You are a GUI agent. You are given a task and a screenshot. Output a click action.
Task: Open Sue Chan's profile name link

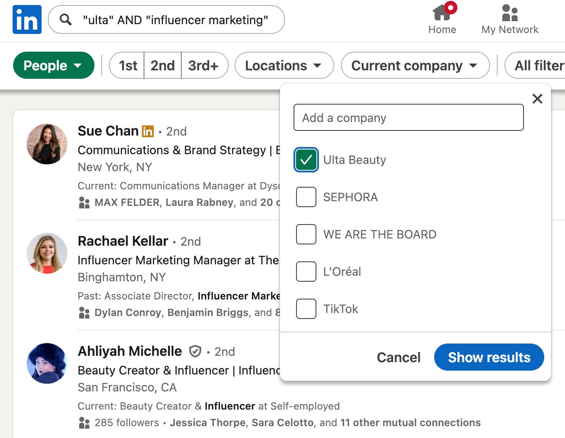[108, 131]
